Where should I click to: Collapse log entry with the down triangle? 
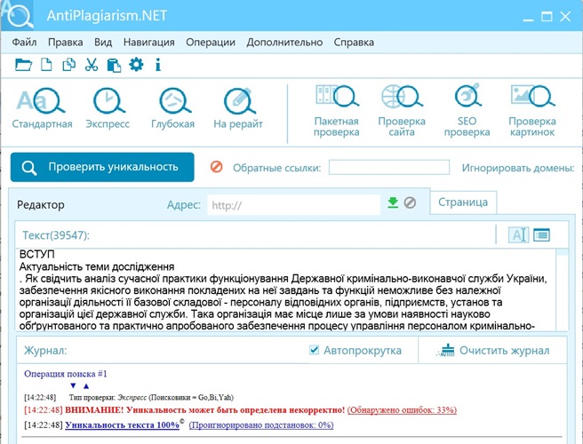point(73,385)
